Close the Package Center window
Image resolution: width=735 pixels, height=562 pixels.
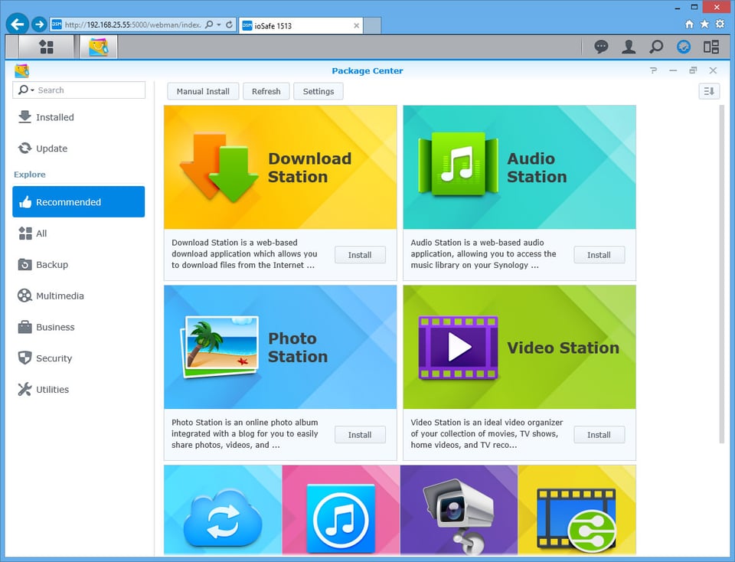point(713,70)
